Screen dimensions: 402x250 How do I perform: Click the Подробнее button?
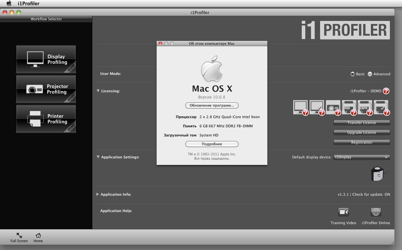click(x=212, y=144)
